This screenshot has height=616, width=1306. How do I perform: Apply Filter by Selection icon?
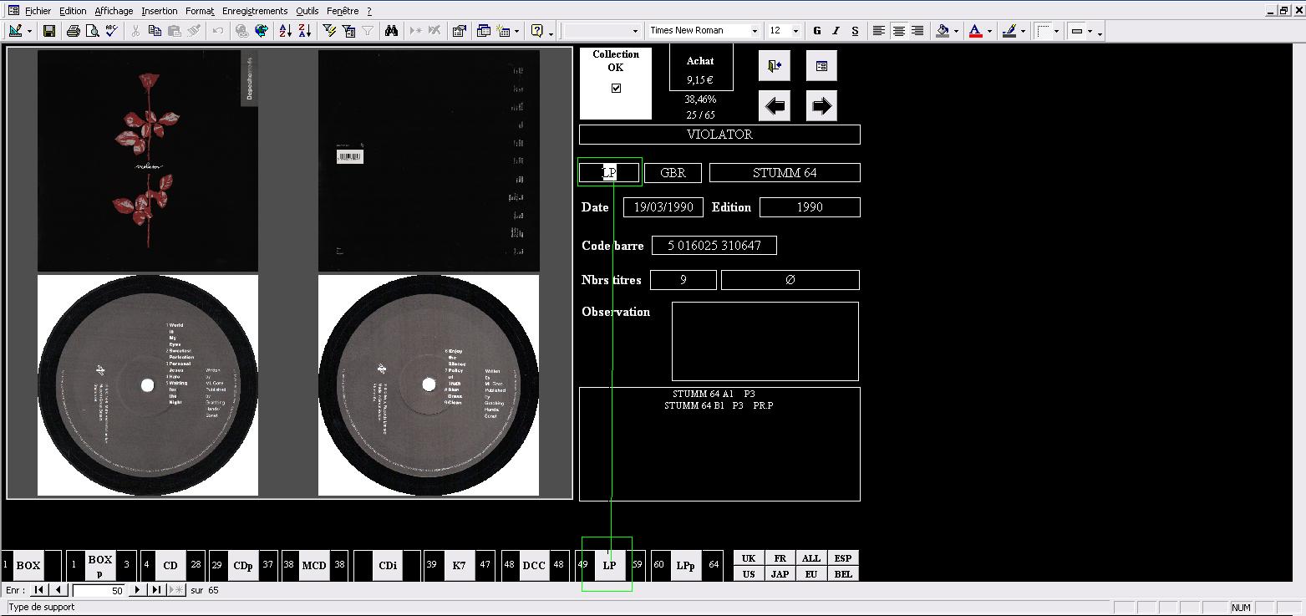pos(329,31)
